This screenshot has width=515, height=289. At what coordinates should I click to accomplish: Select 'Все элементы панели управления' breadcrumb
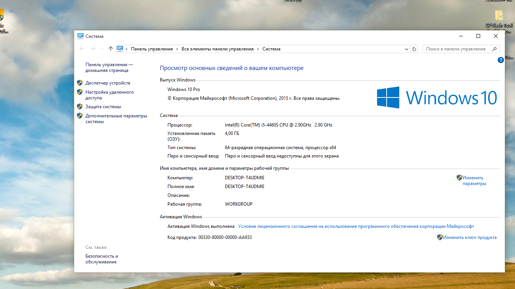pos(218,49)
